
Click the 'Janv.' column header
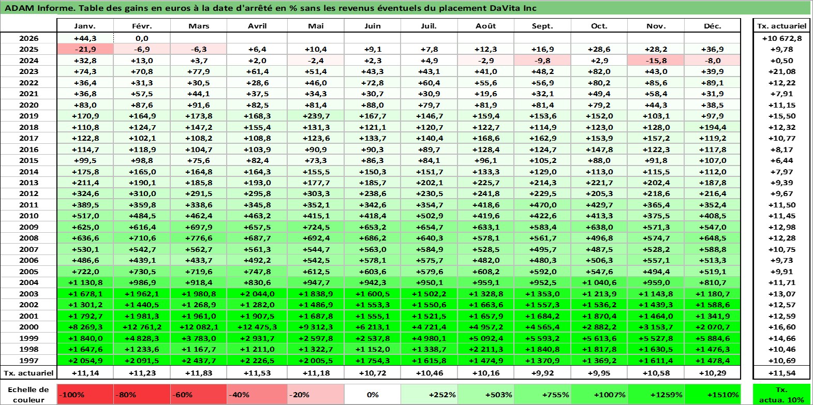[x=85, y=26]
